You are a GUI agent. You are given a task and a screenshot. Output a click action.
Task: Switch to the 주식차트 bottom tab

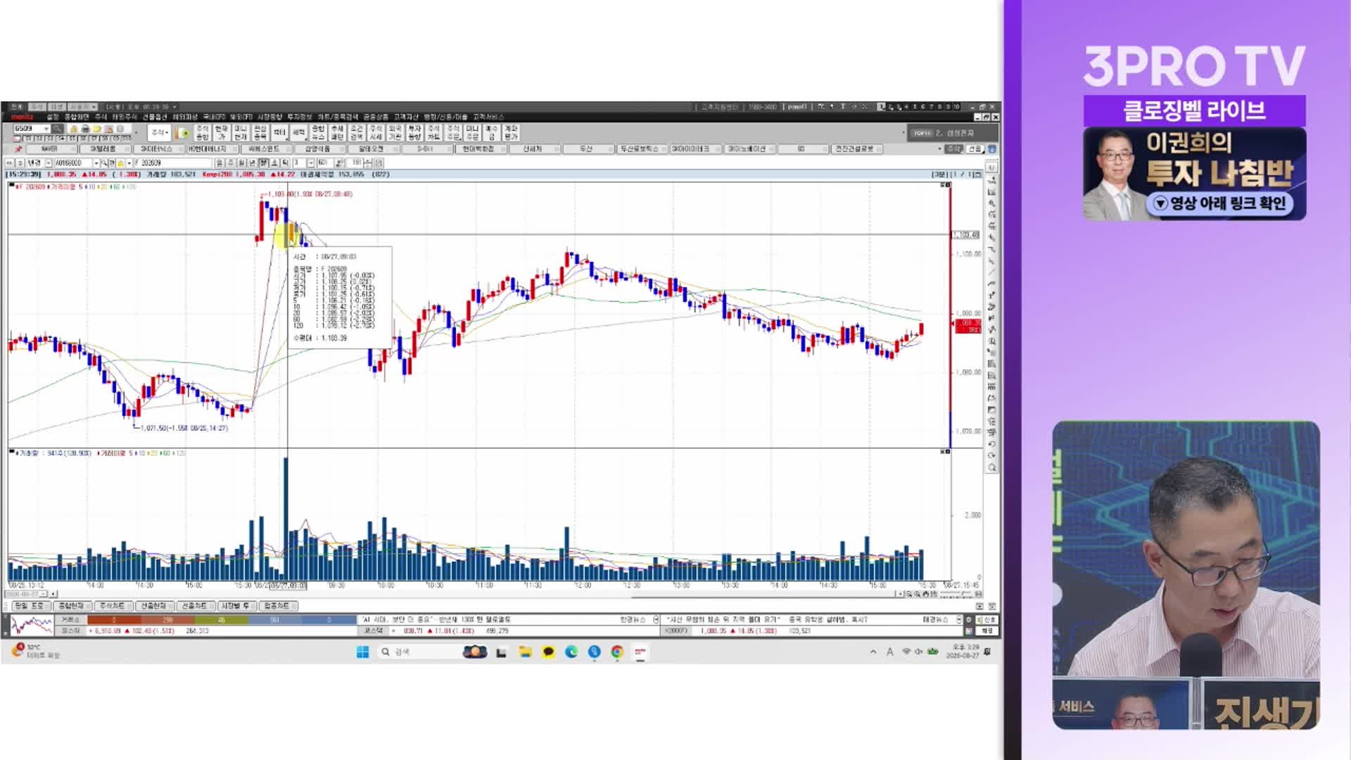113,605
